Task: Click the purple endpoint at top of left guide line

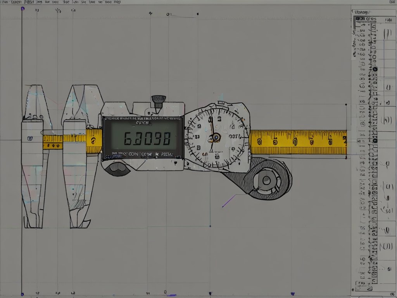Action: click(22, 9)
